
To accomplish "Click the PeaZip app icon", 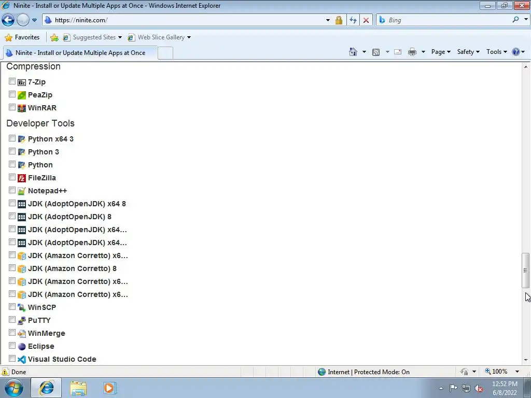I will pyautogui.click(x=22, y=95).
